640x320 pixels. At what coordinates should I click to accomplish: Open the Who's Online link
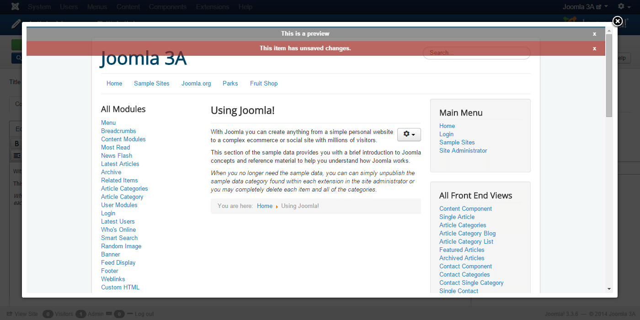[x=118, y=230]
